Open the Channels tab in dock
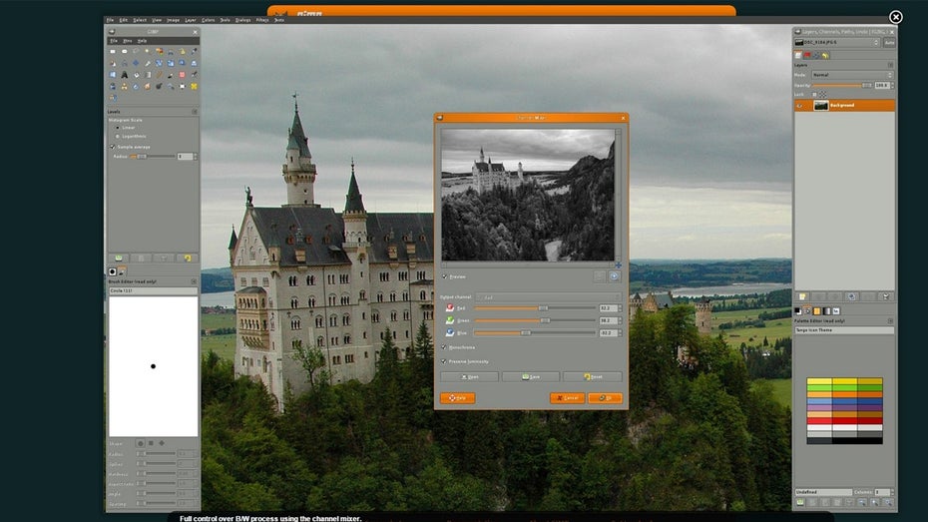Image resolution: width=928 pixels, height=522 pixels. 808,55
